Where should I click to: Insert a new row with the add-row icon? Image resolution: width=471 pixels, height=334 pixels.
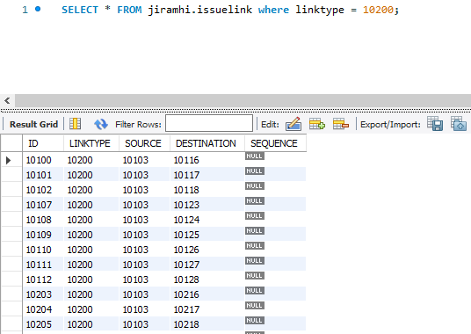coord(317,124)
